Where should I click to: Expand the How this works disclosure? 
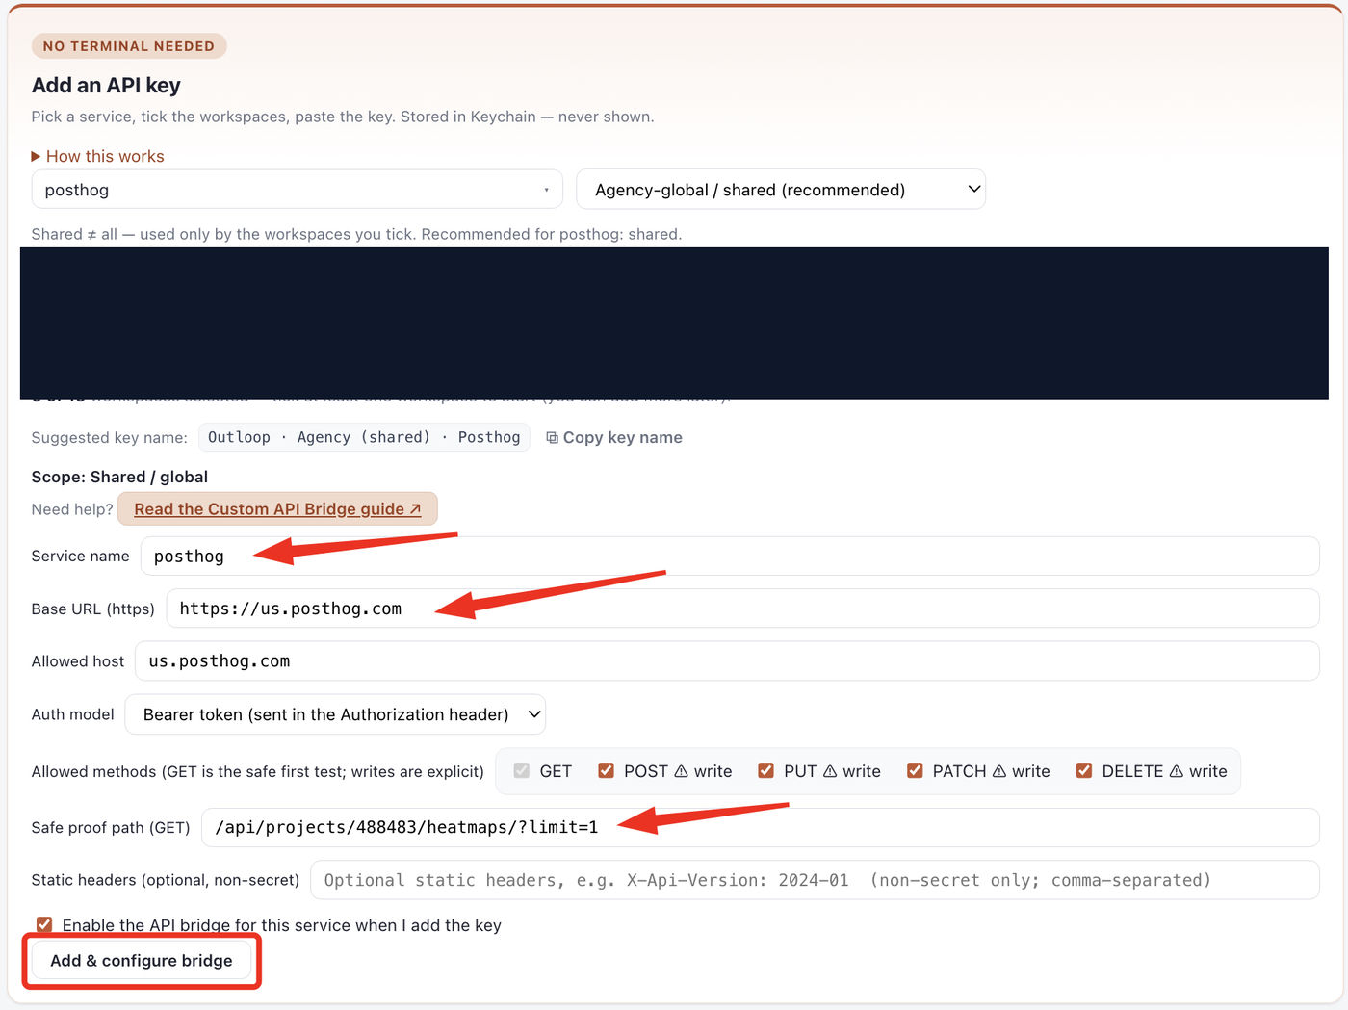click(97, 156)
